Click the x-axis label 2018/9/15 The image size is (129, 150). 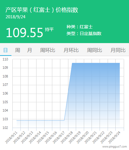click(43, 137)
